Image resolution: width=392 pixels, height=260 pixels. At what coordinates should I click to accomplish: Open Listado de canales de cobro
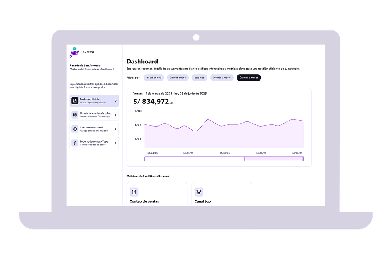tap(94, 115)
